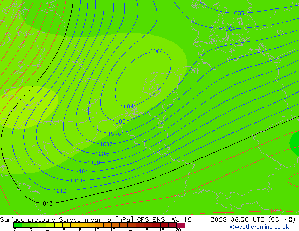Click the "GFS ENS" model text
299x231 pixels.
click(x=151, y=220)
